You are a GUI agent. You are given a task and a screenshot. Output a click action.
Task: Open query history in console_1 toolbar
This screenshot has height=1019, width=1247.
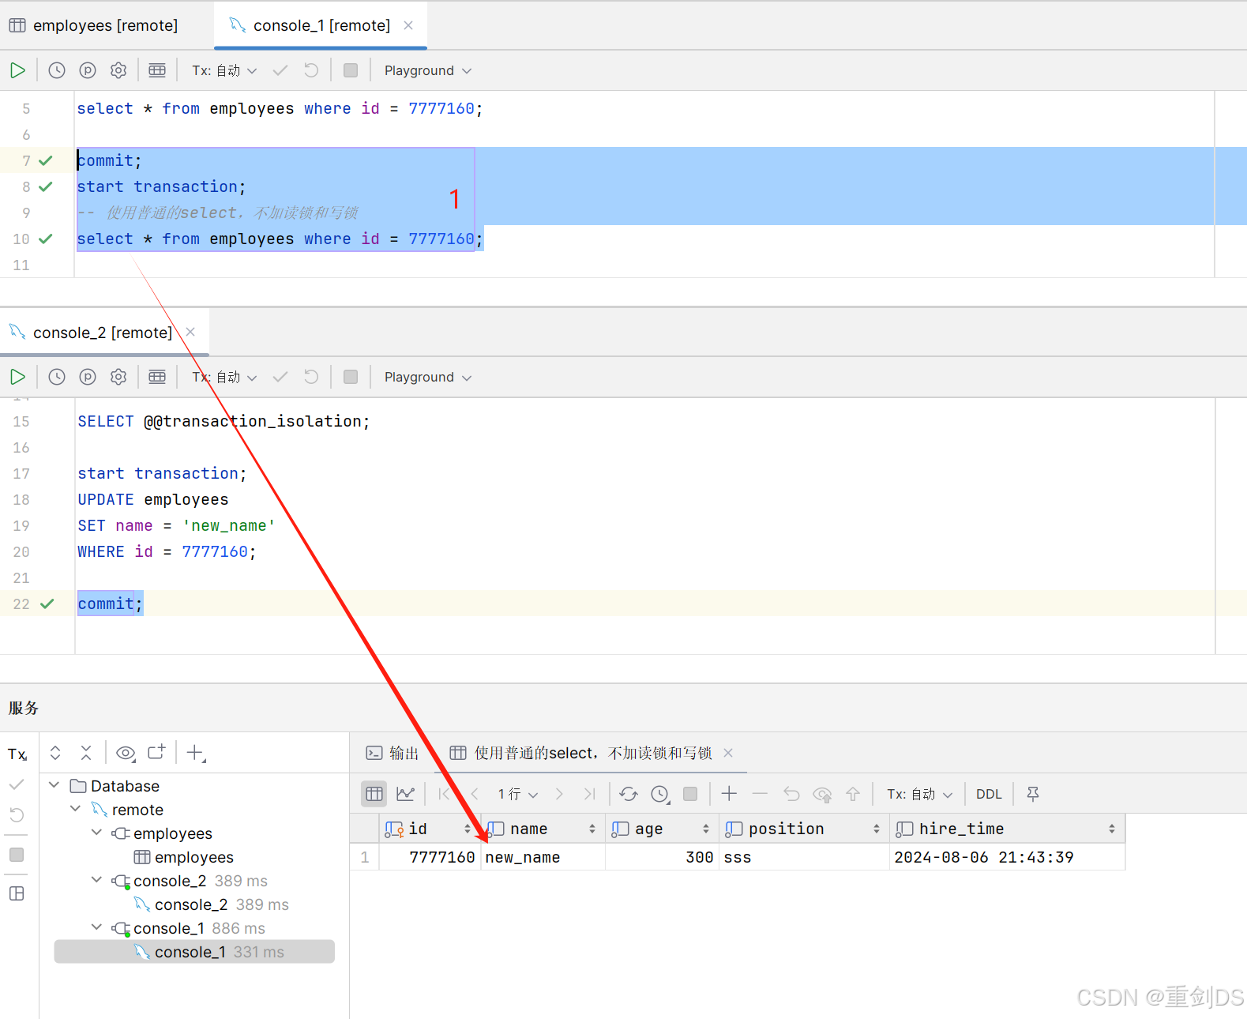[x=57, y=70]
